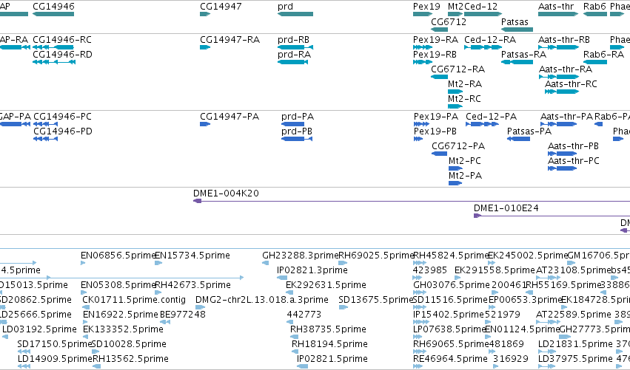The image size is (630, 370).
Task: Click the Aats-thr gene feature
Action: pyautogui.click(x=558, y=14)
